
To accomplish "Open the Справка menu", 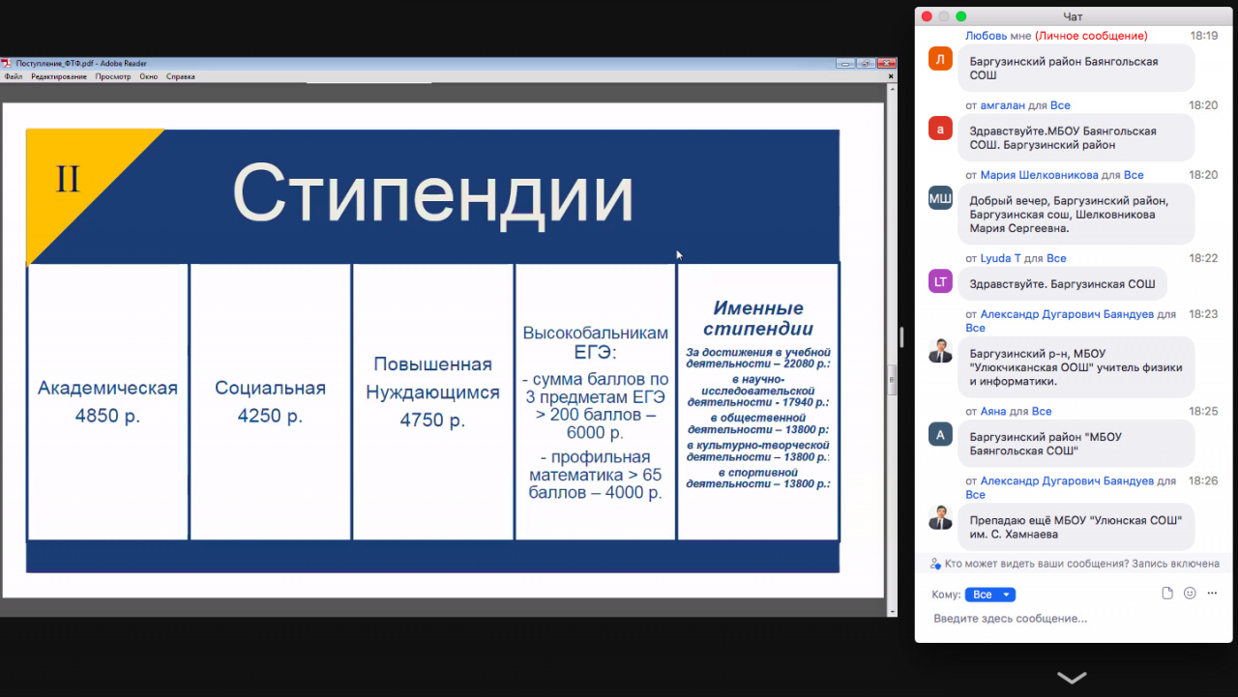I will 180,76.
